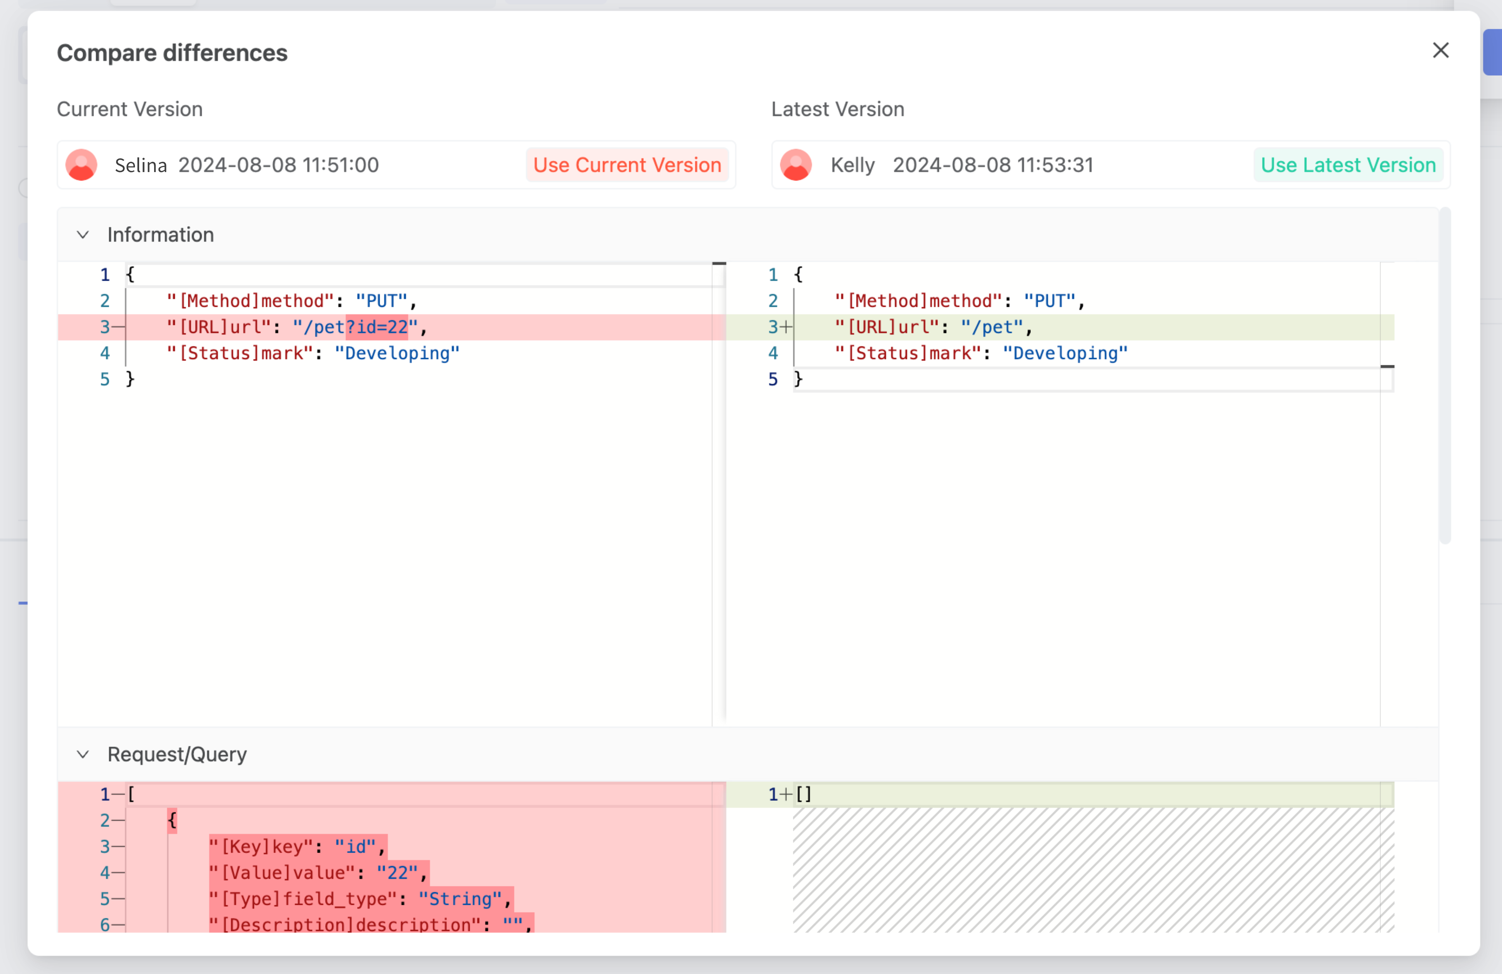Click the dialog's vertical scrollbar
Viewport: 1502px width, 974px height.
1445,375
